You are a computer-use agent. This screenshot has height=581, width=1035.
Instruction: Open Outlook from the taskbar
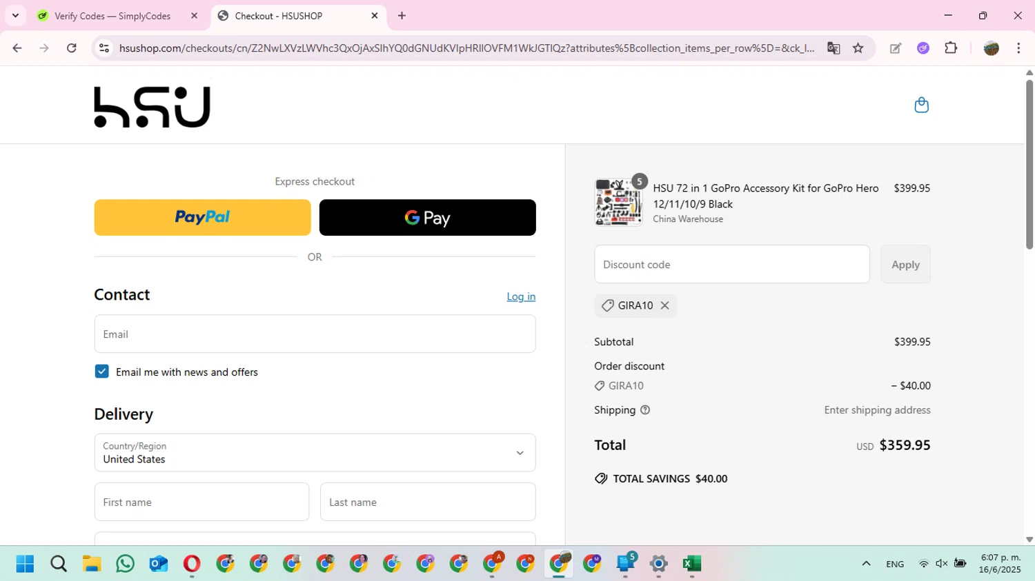click(x=159, y=564)
